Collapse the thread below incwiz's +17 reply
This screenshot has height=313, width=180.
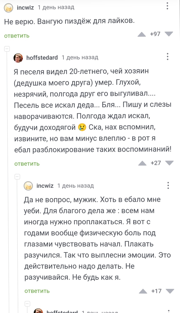(27, 303)
